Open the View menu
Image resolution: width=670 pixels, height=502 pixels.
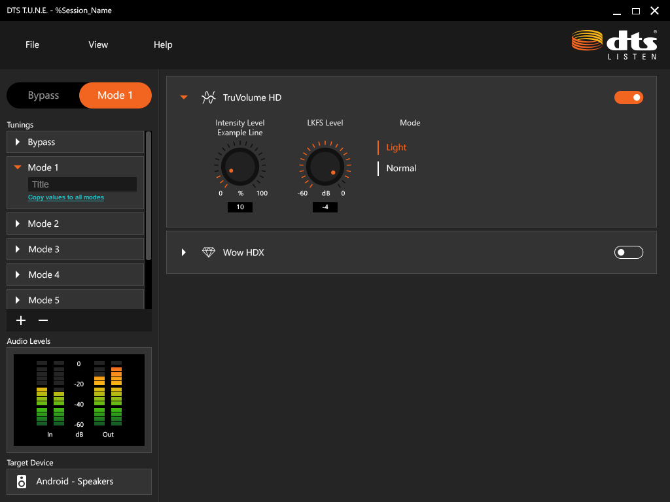(x=98, y=44)
